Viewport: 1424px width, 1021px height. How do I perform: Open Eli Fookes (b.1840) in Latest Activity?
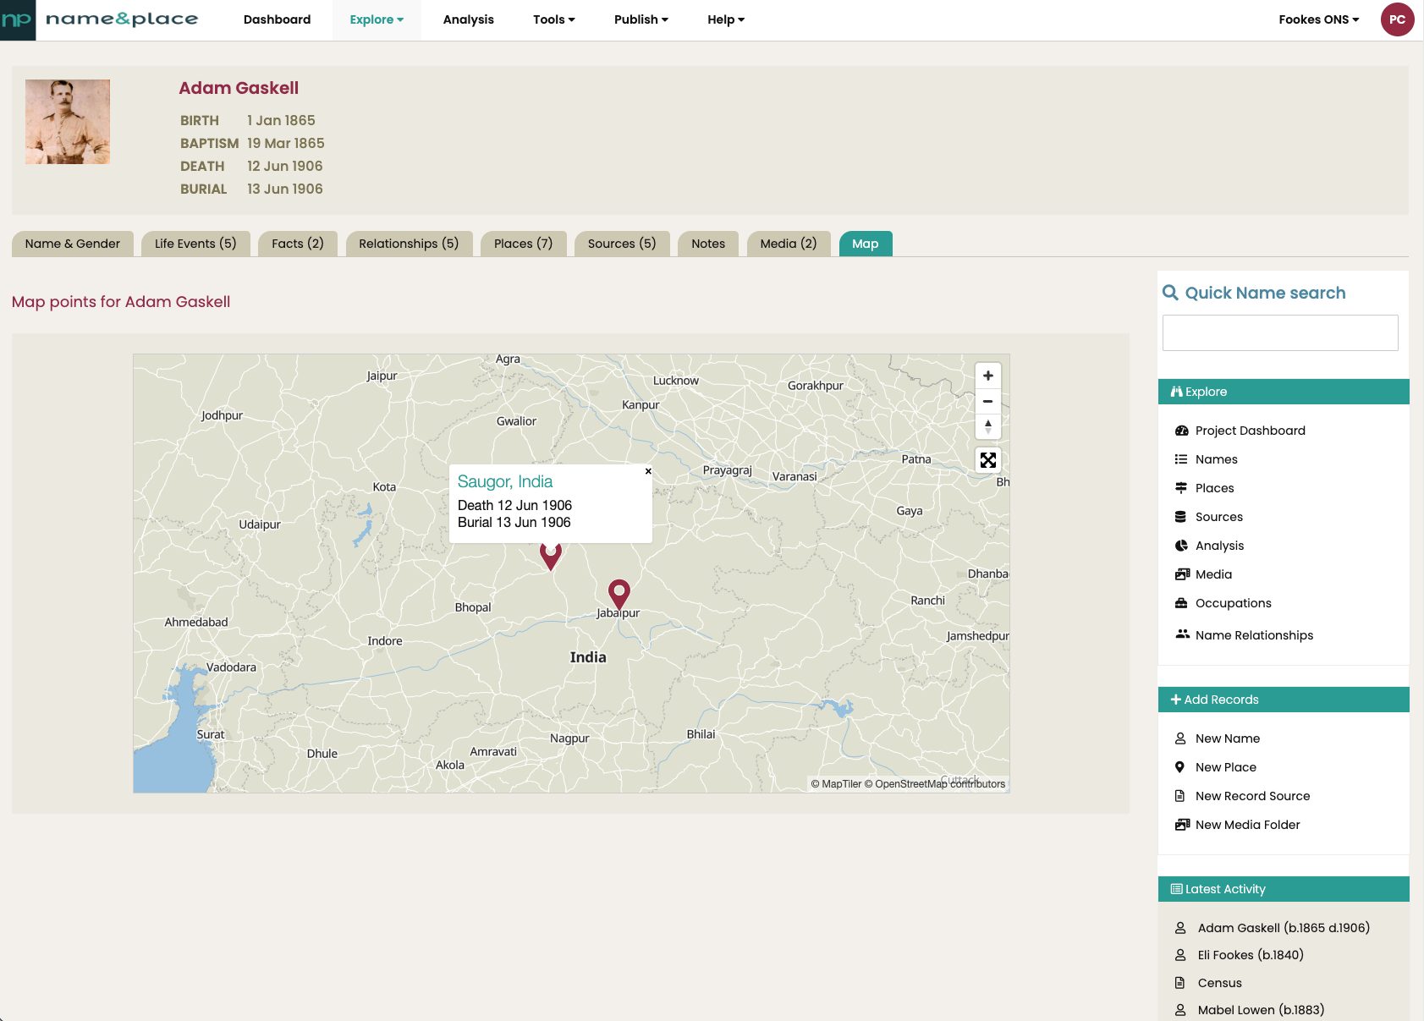1251,955
